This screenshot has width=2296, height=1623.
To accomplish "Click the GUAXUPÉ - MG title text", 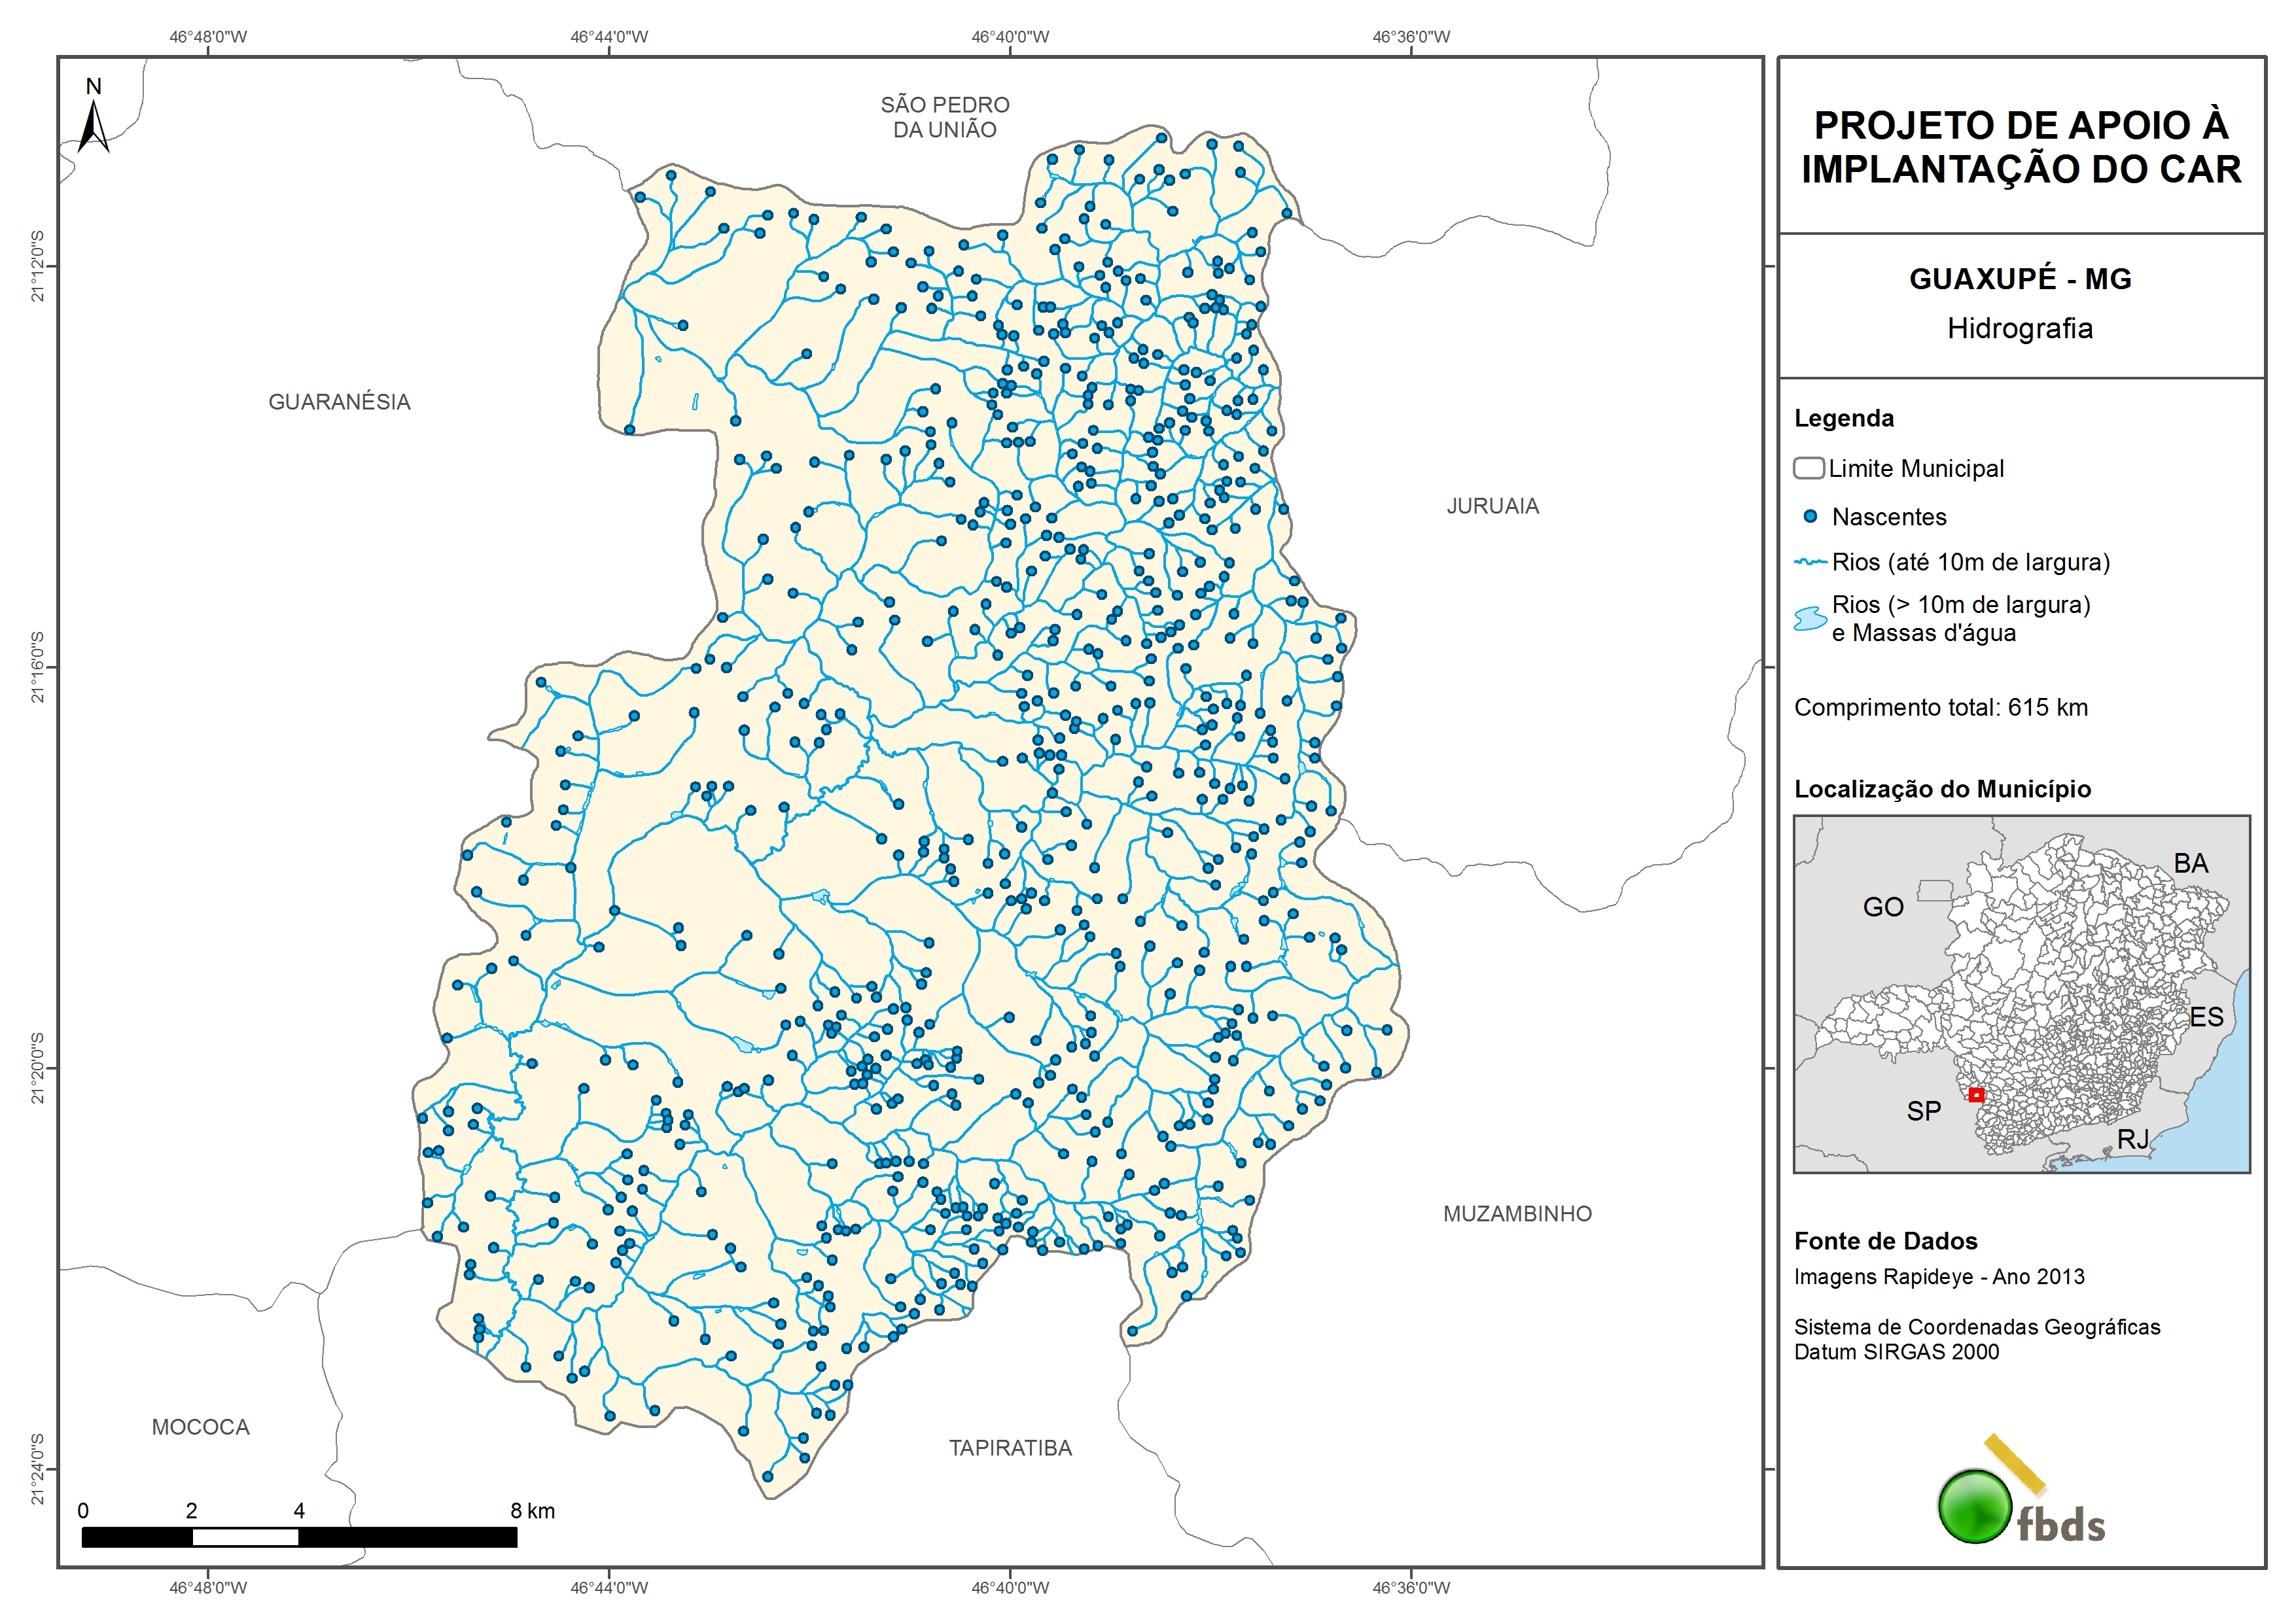I will pyautogui.click(x=2020, y=279).
